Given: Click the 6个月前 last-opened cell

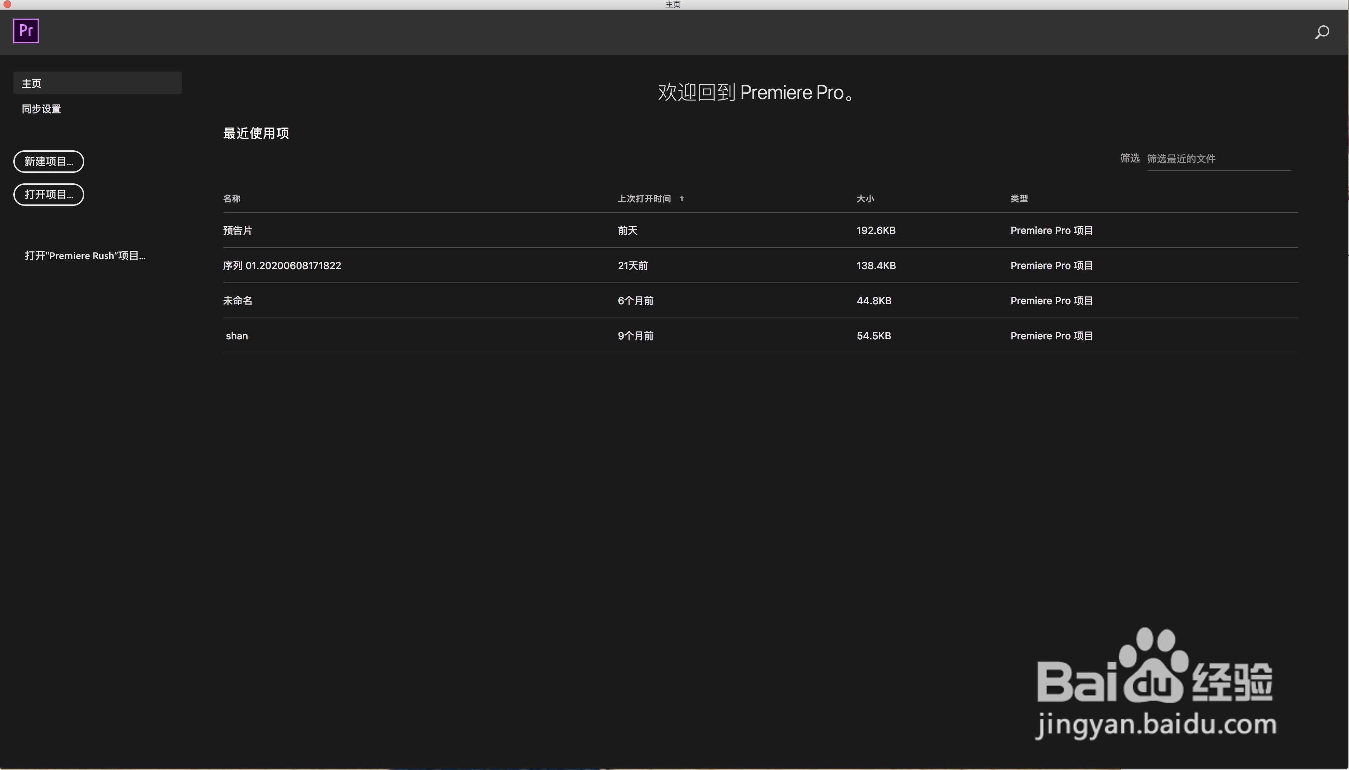Looking at the screenshot, I should (x=636, y=301).
